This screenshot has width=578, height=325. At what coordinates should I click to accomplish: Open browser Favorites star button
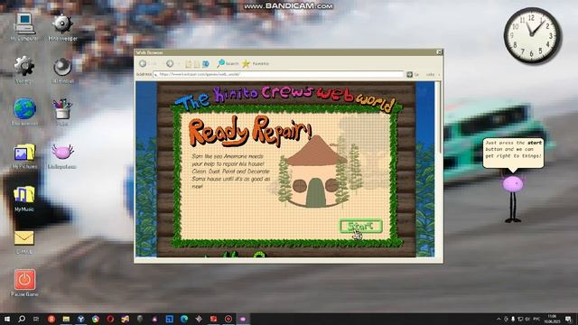coord(256,64)
